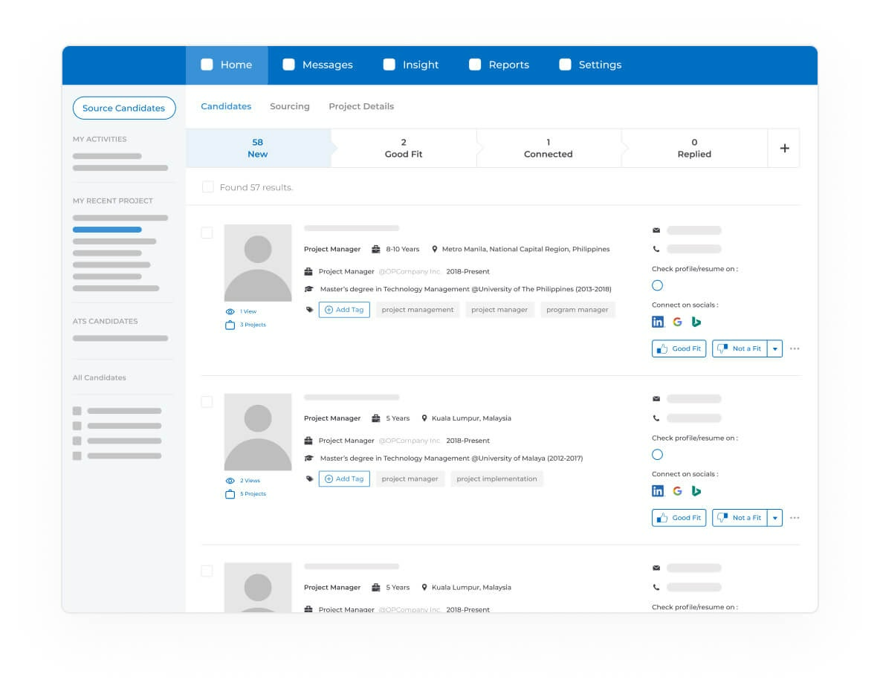Screen dimensions: 880x691
Task: Open the 3 Projects link
Action: click(253, 325)
